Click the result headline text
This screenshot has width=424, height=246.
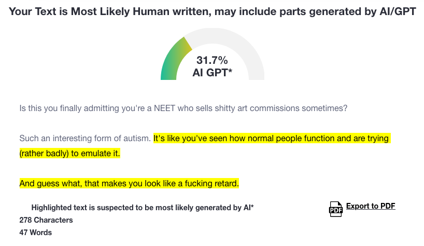pos(213,11)
